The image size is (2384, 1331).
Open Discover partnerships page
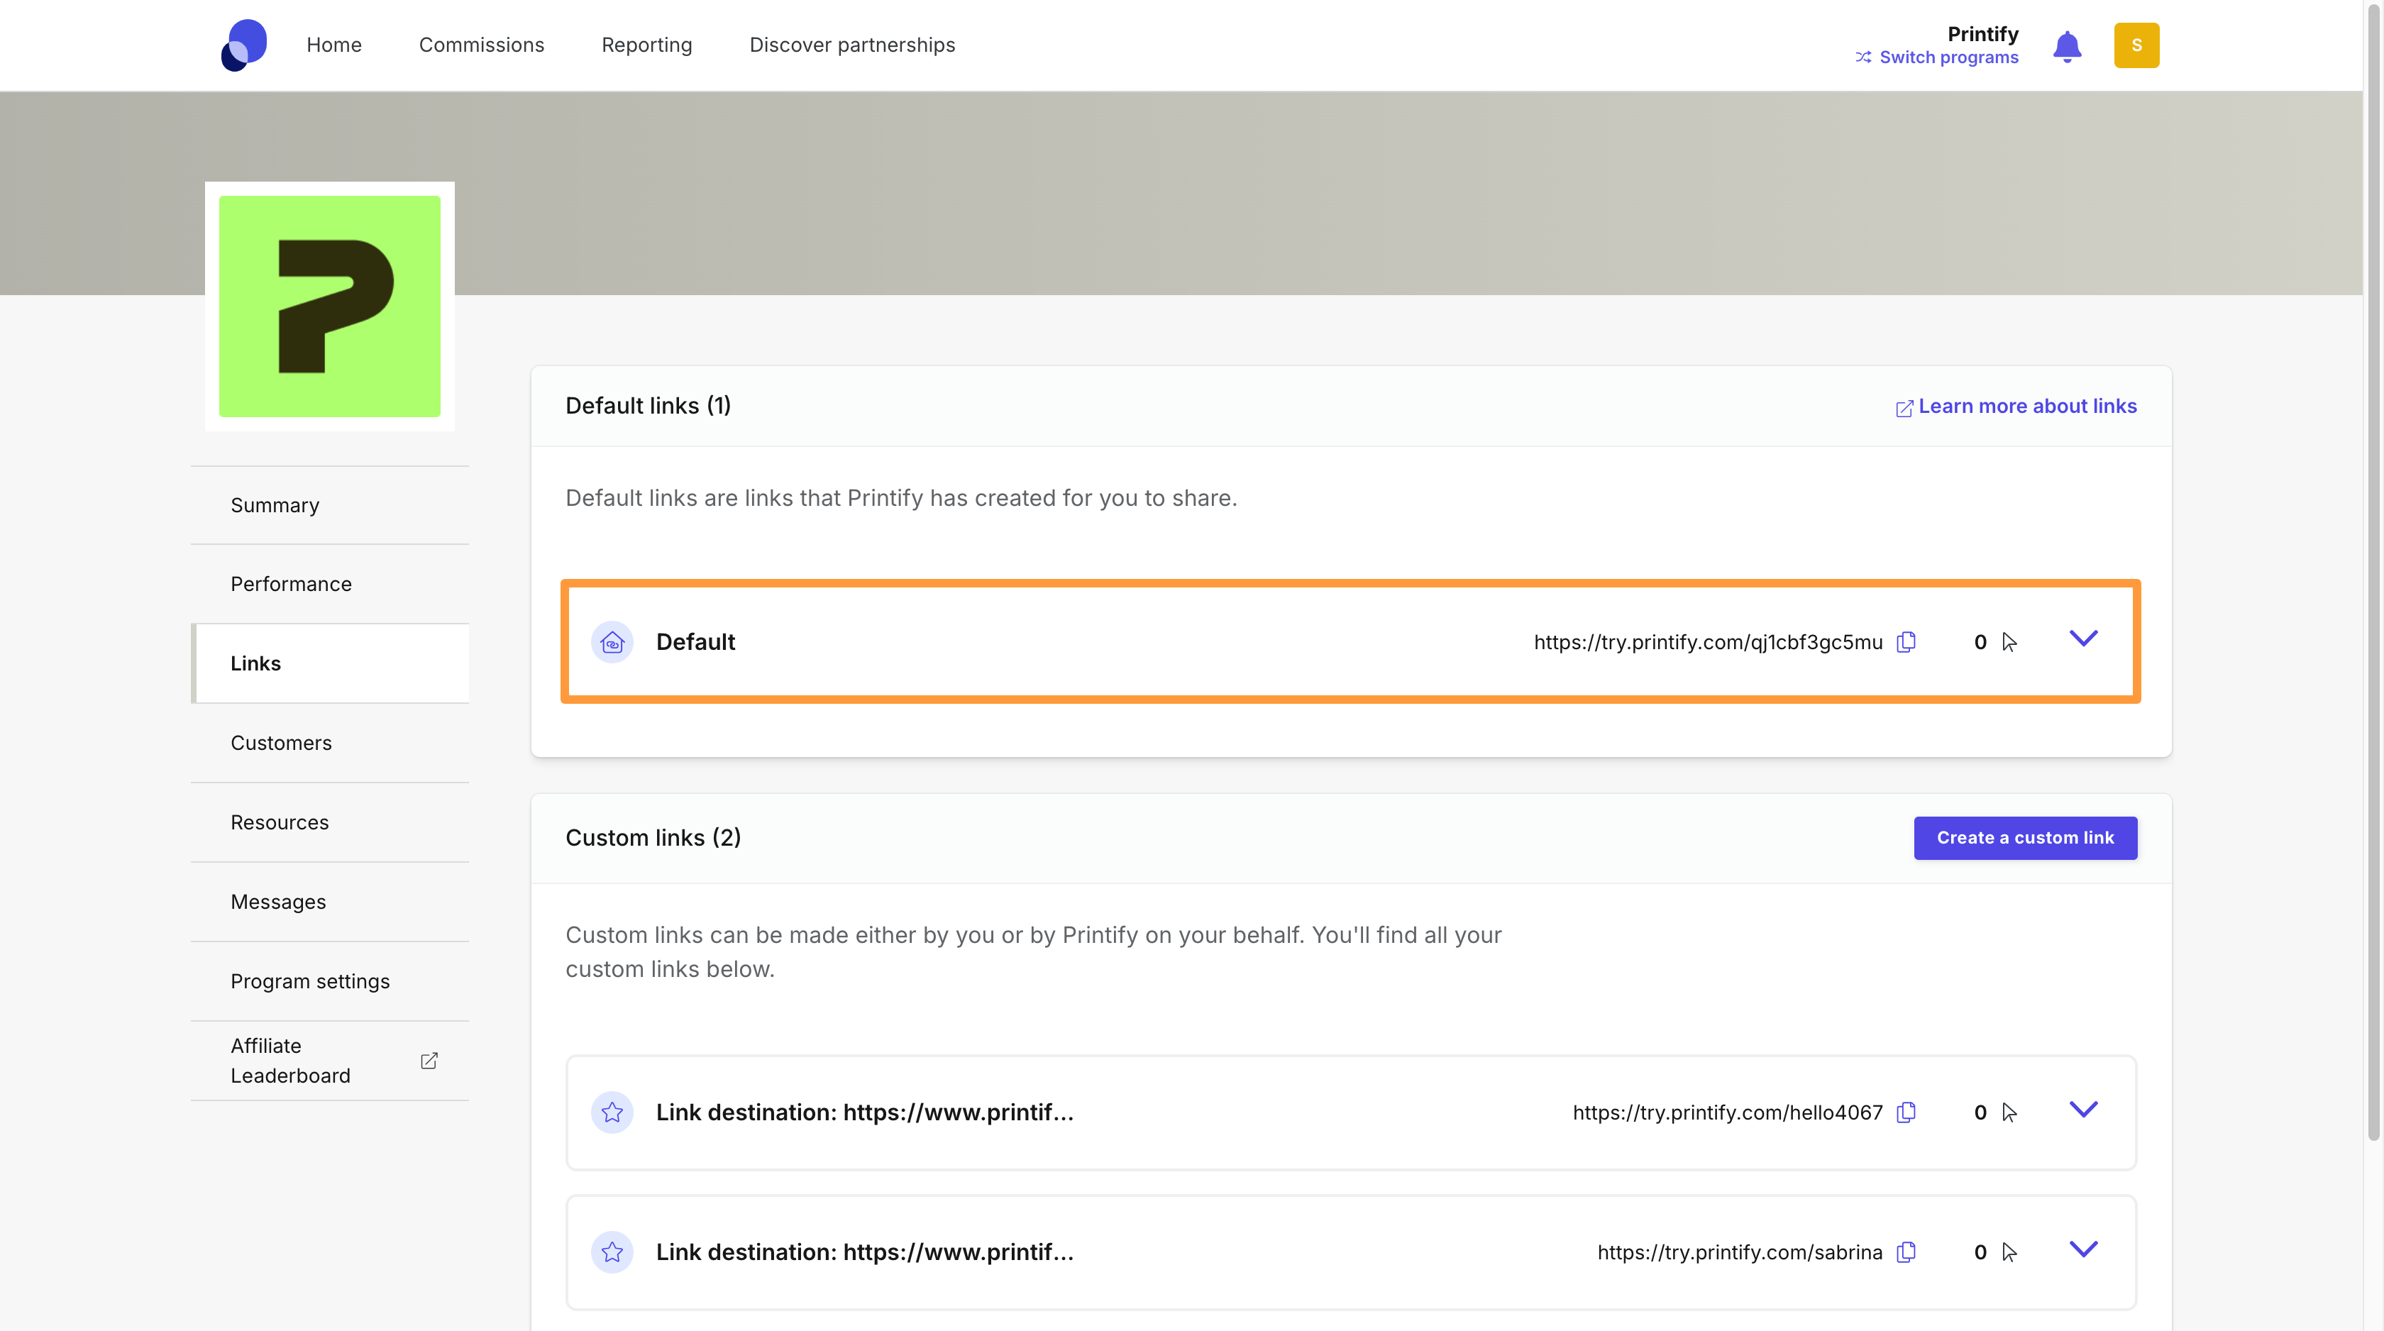click(x=851, y=45)
